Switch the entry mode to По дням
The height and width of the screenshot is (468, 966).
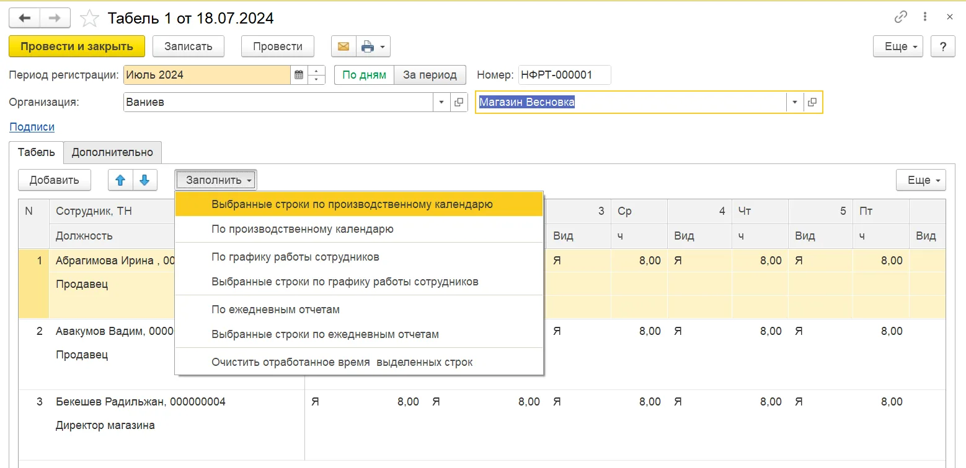(365, 75)
